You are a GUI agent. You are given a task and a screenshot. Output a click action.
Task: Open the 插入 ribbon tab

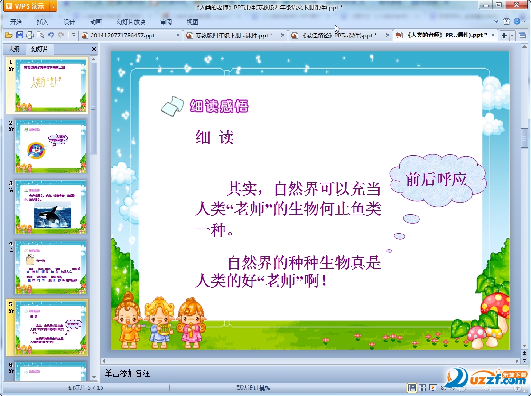click(x=42, y=22)
